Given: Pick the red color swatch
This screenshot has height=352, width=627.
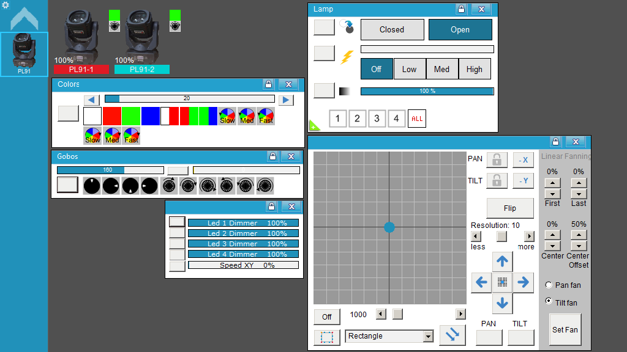Looking at the screenshot, I should (111, 116).
